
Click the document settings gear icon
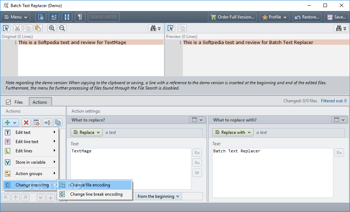41,17
